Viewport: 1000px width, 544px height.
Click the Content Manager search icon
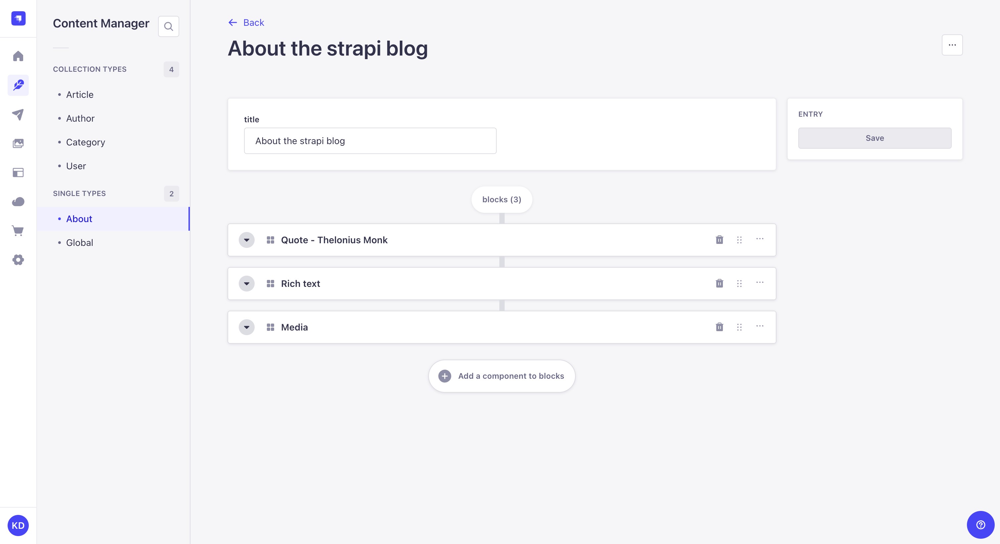point(168,26)
